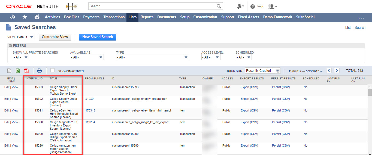The height and width of the screenshot is (155, 372).
Task: Enable the Show Inactives checkbox
Action: (53, 70)
